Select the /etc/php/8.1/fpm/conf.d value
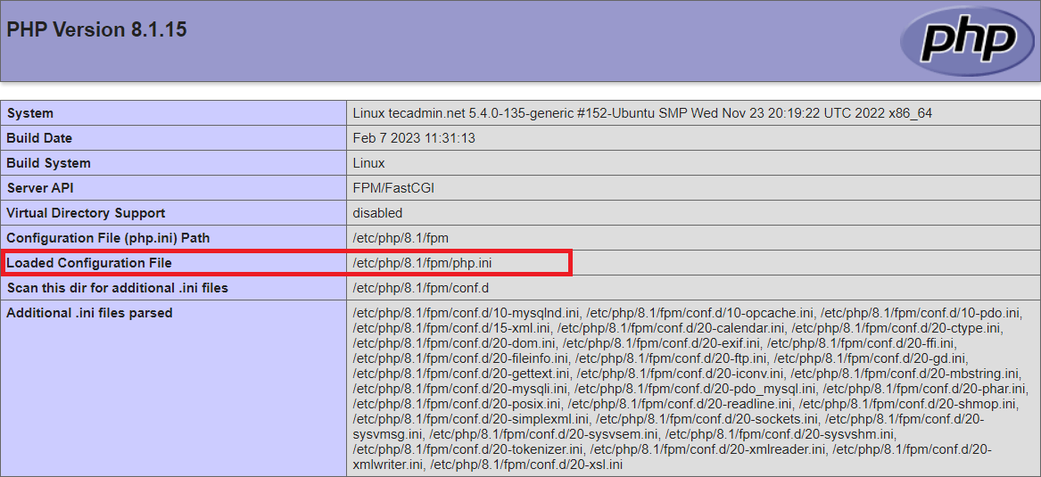The width and height of the screenshot is (1041, 477). click(421, 288)
